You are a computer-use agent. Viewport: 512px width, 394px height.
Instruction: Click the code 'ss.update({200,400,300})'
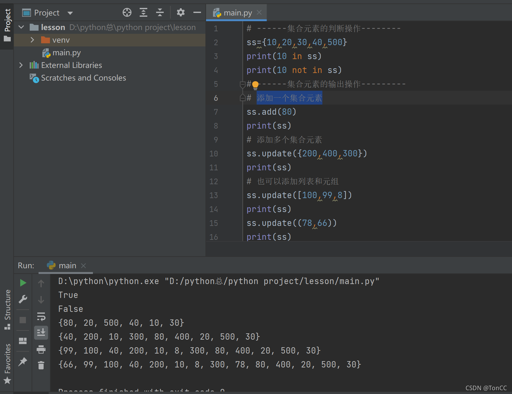coord(307,154)
